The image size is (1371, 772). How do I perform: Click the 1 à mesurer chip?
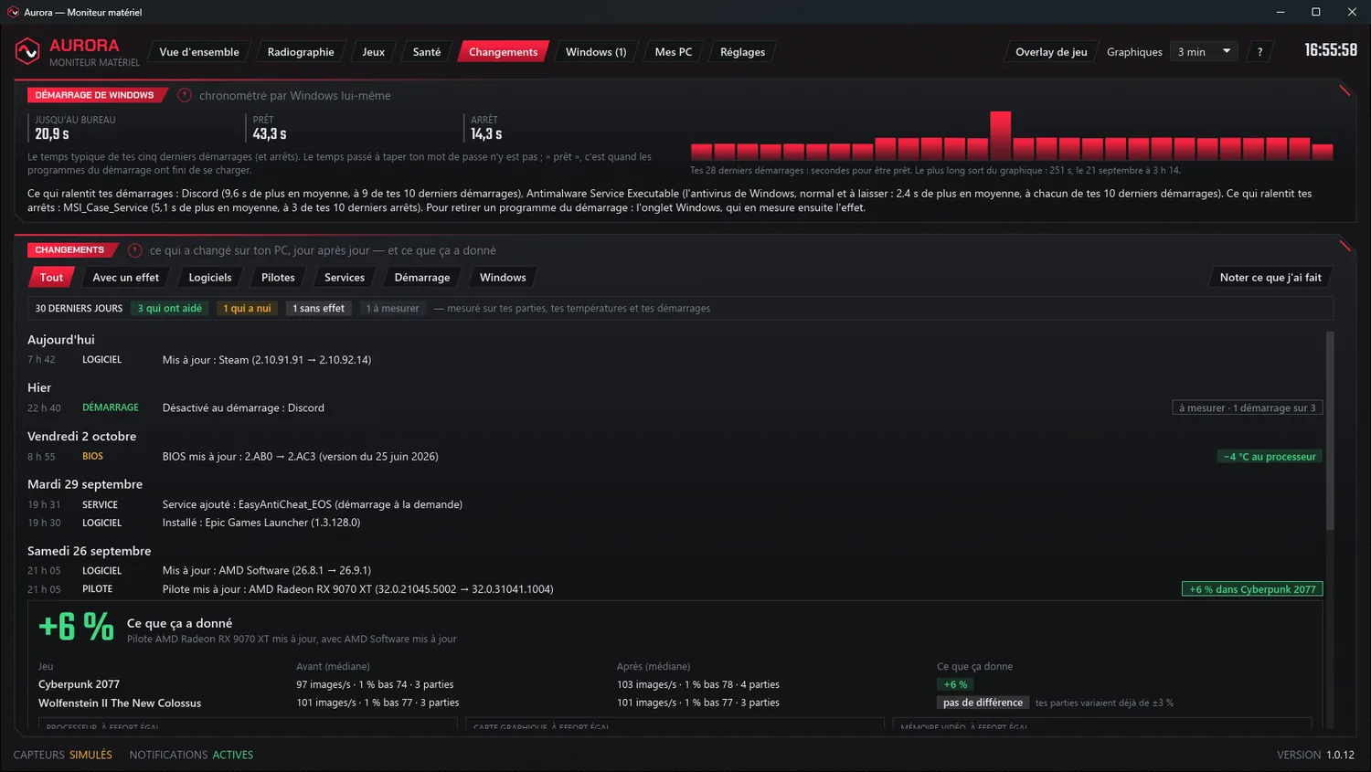tap(393, 309)
